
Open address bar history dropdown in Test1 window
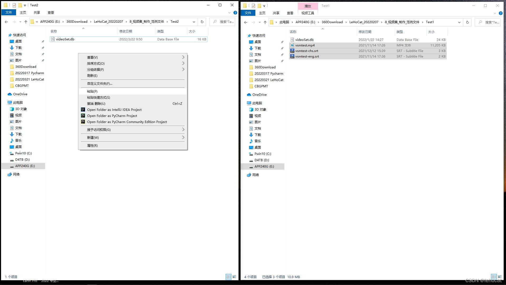click(459, 22)
